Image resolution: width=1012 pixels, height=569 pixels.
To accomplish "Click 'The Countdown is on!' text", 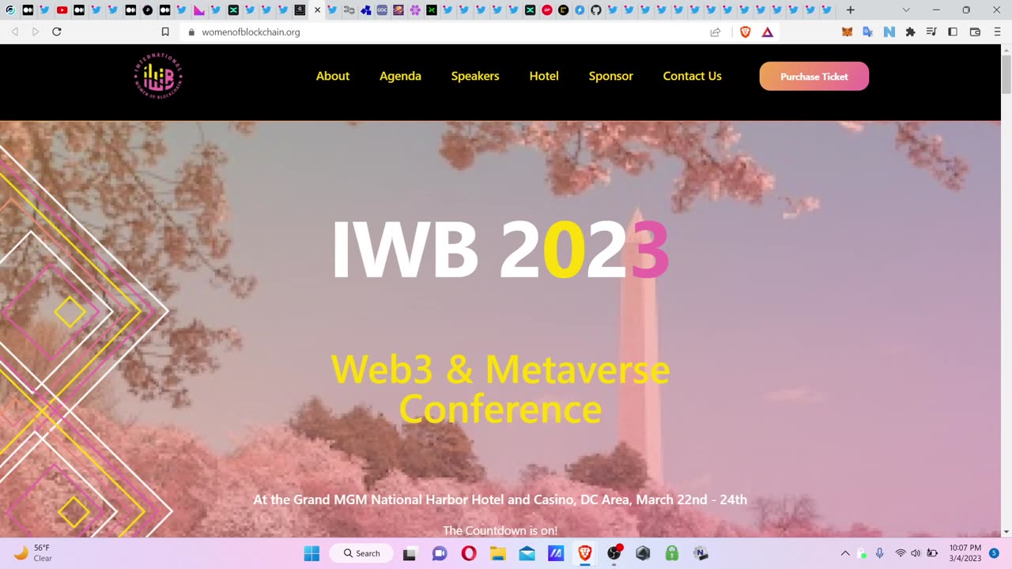I will coord(500,530).
